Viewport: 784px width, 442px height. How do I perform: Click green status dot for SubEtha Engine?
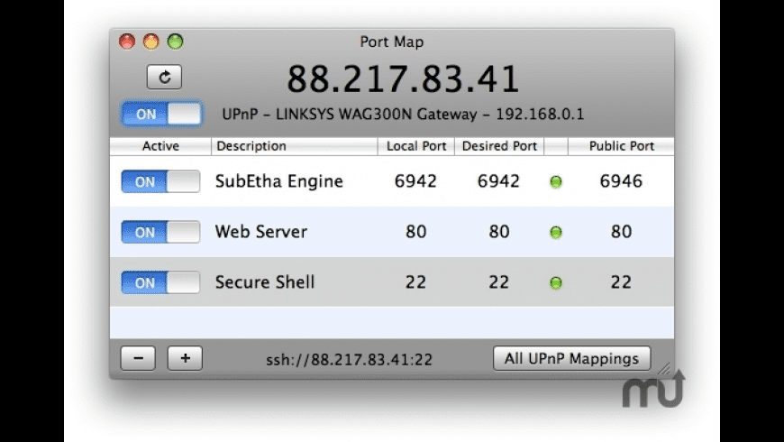click(556, 182)
